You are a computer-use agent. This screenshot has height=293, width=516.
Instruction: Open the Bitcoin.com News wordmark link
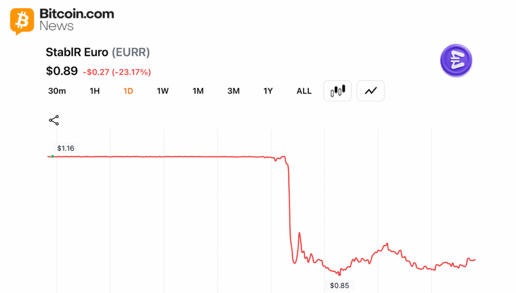pyautogui.click(x=77, y=20)
